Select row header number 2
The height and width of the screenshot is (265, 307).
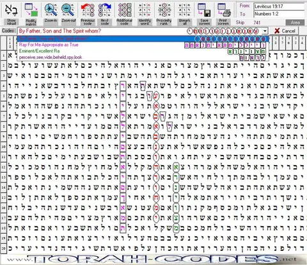pyautogui.click(x=4, y=65)
